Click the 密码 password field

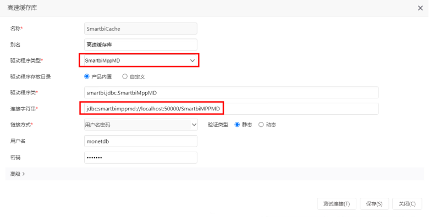[141, 158]
